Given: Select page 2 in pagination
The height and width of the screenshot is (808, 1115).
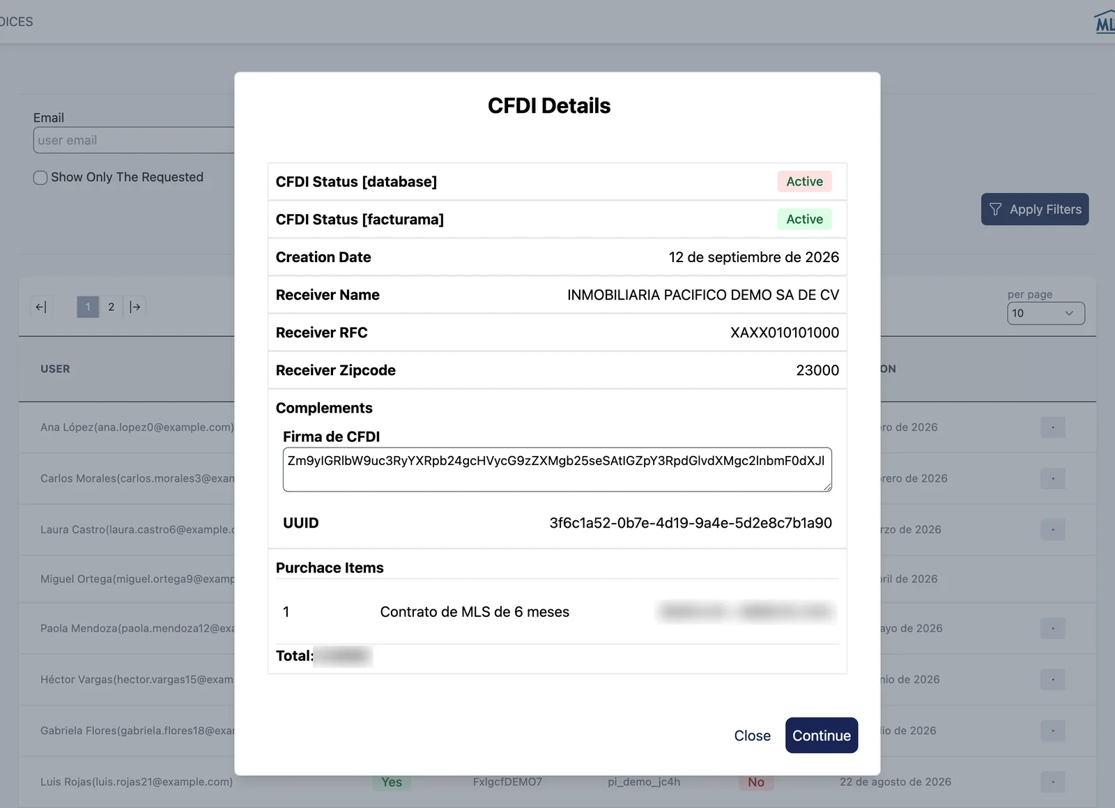Looking at the screenshot, I should click(111, 307).
